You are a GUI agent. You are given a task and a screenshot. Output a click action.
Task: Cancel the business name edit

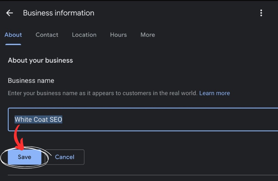65,157
